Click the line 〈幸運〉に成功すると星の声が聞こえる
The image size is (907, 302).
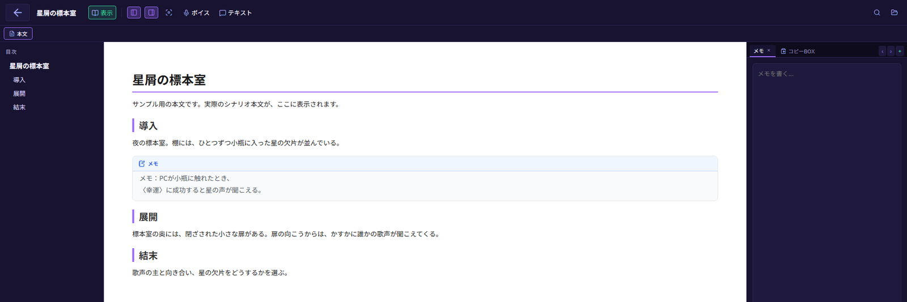(x=201, y=190)
